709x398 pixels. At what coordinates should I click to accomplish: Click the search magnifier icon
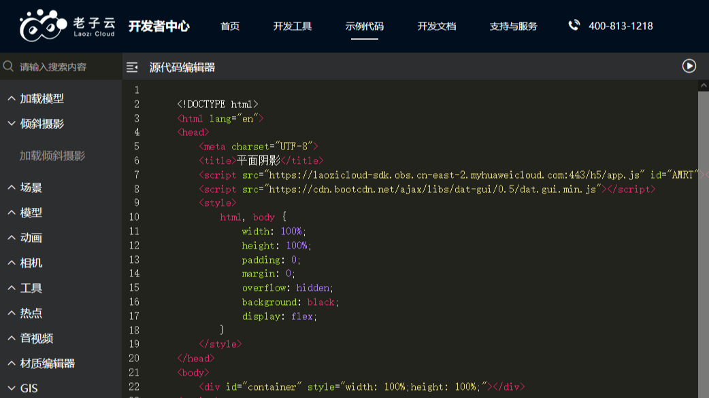coord(8,67)
